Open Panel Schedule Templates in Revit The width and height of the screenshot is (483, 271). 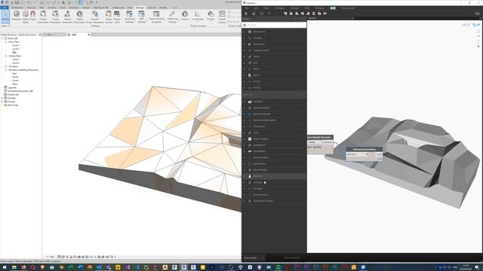(156, 17)
